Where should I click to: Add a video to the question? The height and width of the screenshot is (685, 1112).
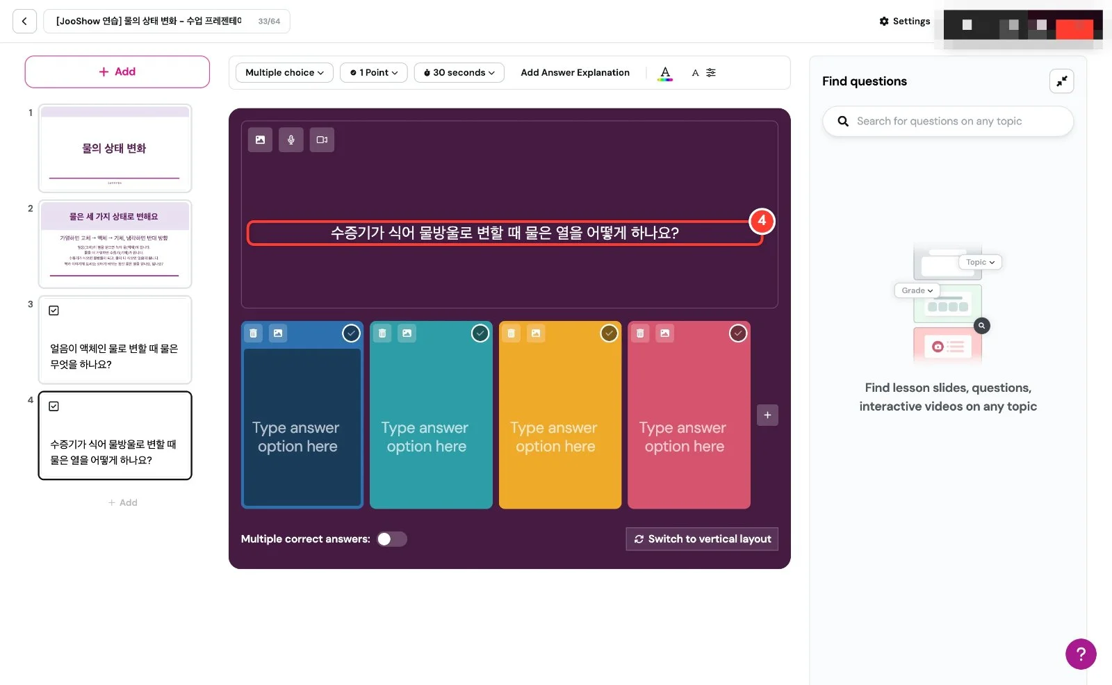322,140
